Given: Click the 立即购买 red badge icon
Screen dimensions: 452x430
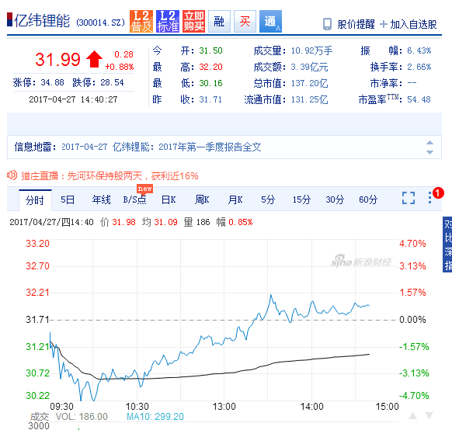Looking at the screenshot, I should tap(193, 21).
